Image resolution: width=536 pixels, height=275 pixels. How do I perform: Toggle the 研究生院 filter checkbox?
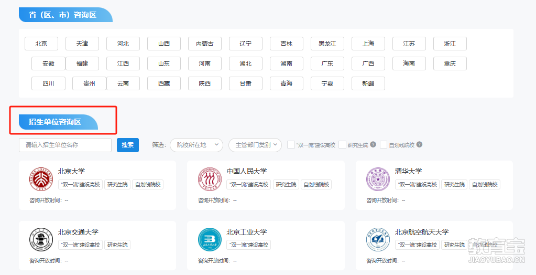pos(343,144)
